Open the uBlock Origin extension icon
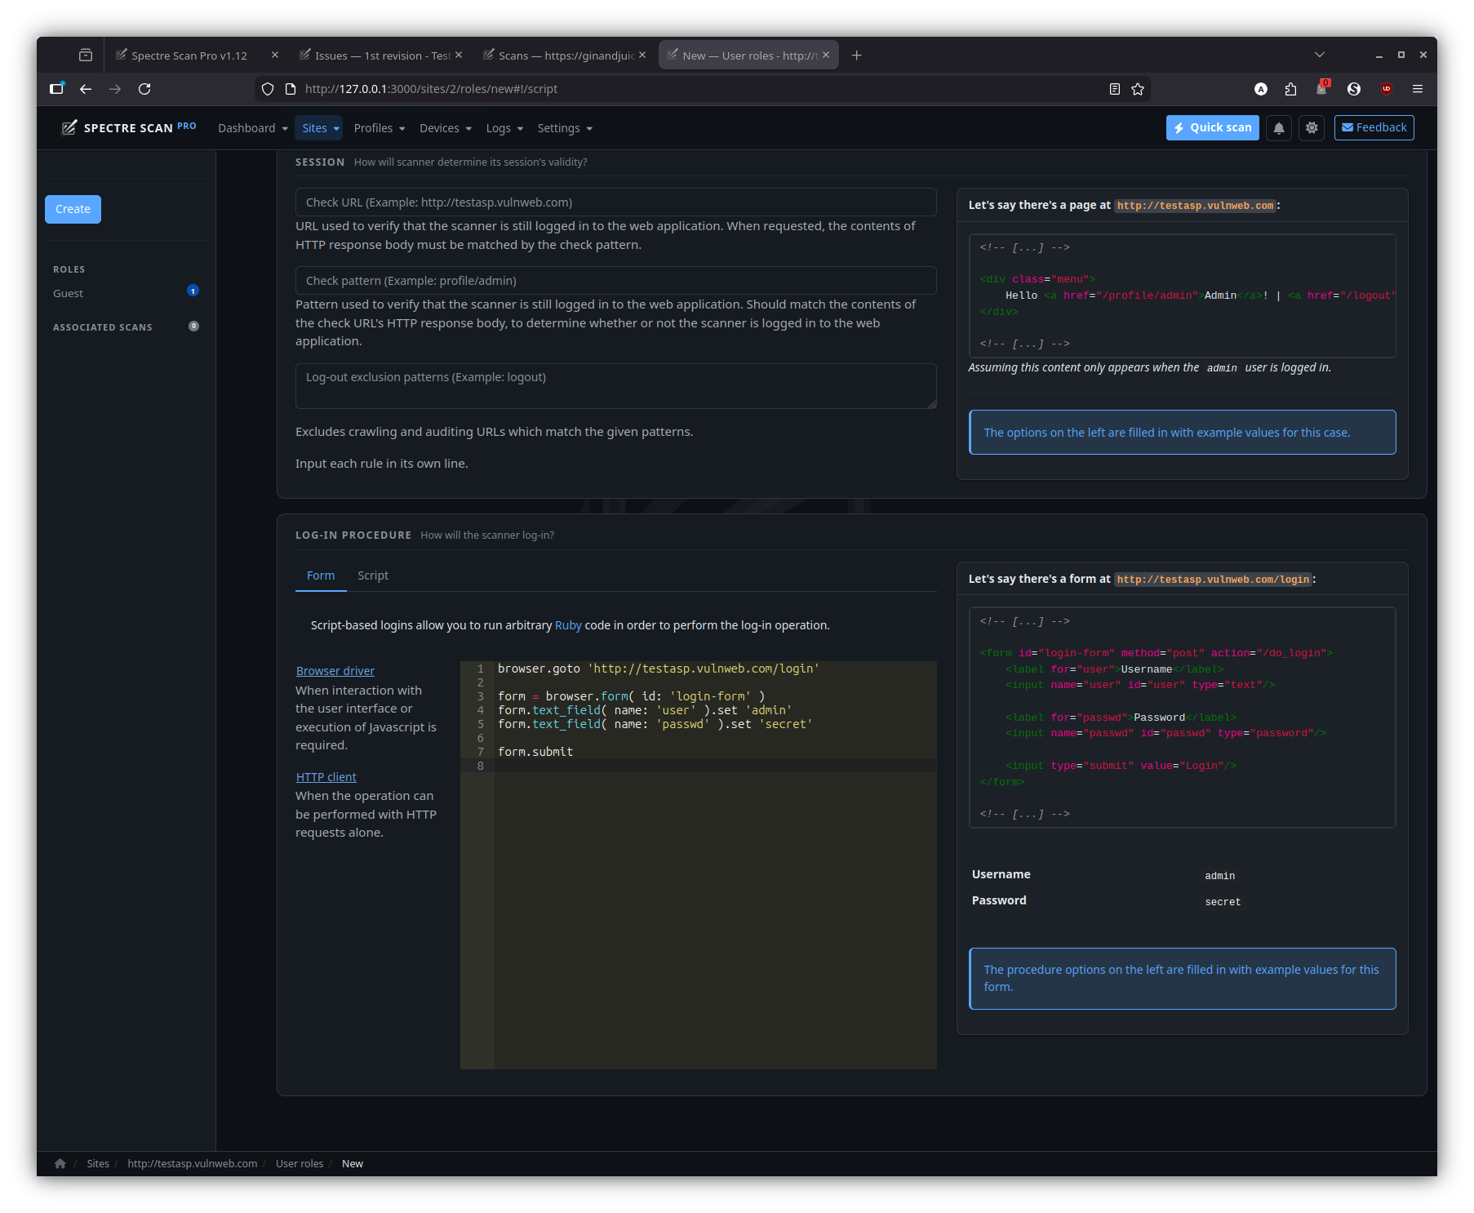 (1387, 89)
